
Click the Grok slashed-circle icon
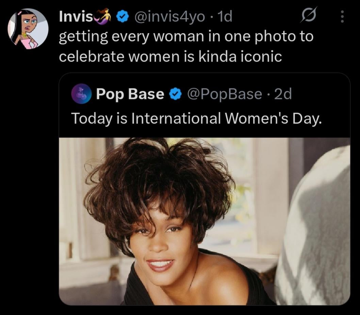click(308, 16)
